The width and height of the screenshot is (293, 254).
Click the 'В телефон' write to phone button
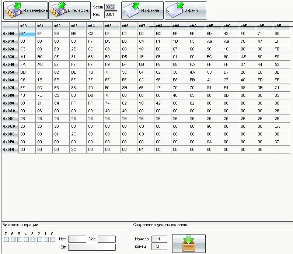[x=70, y=10]
